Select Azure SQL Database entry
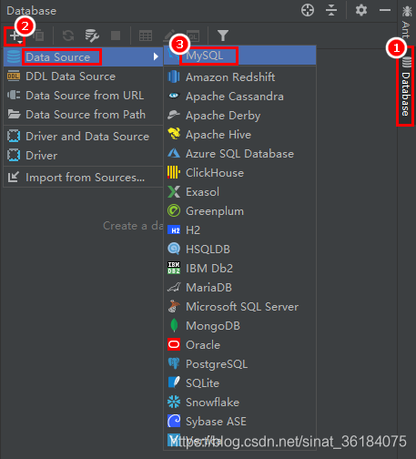416x459 pixels. (239, 154)
